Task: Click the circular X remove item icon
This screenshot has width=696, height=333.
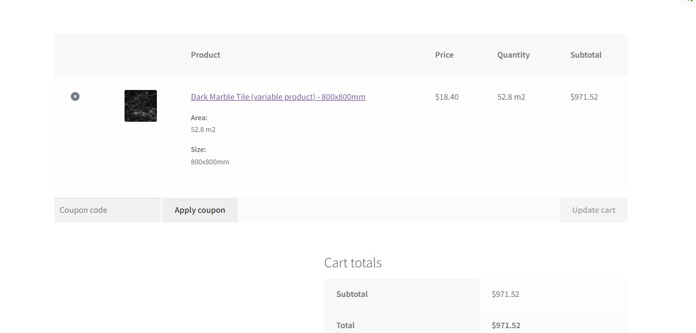Action: (x=75, y=96)
